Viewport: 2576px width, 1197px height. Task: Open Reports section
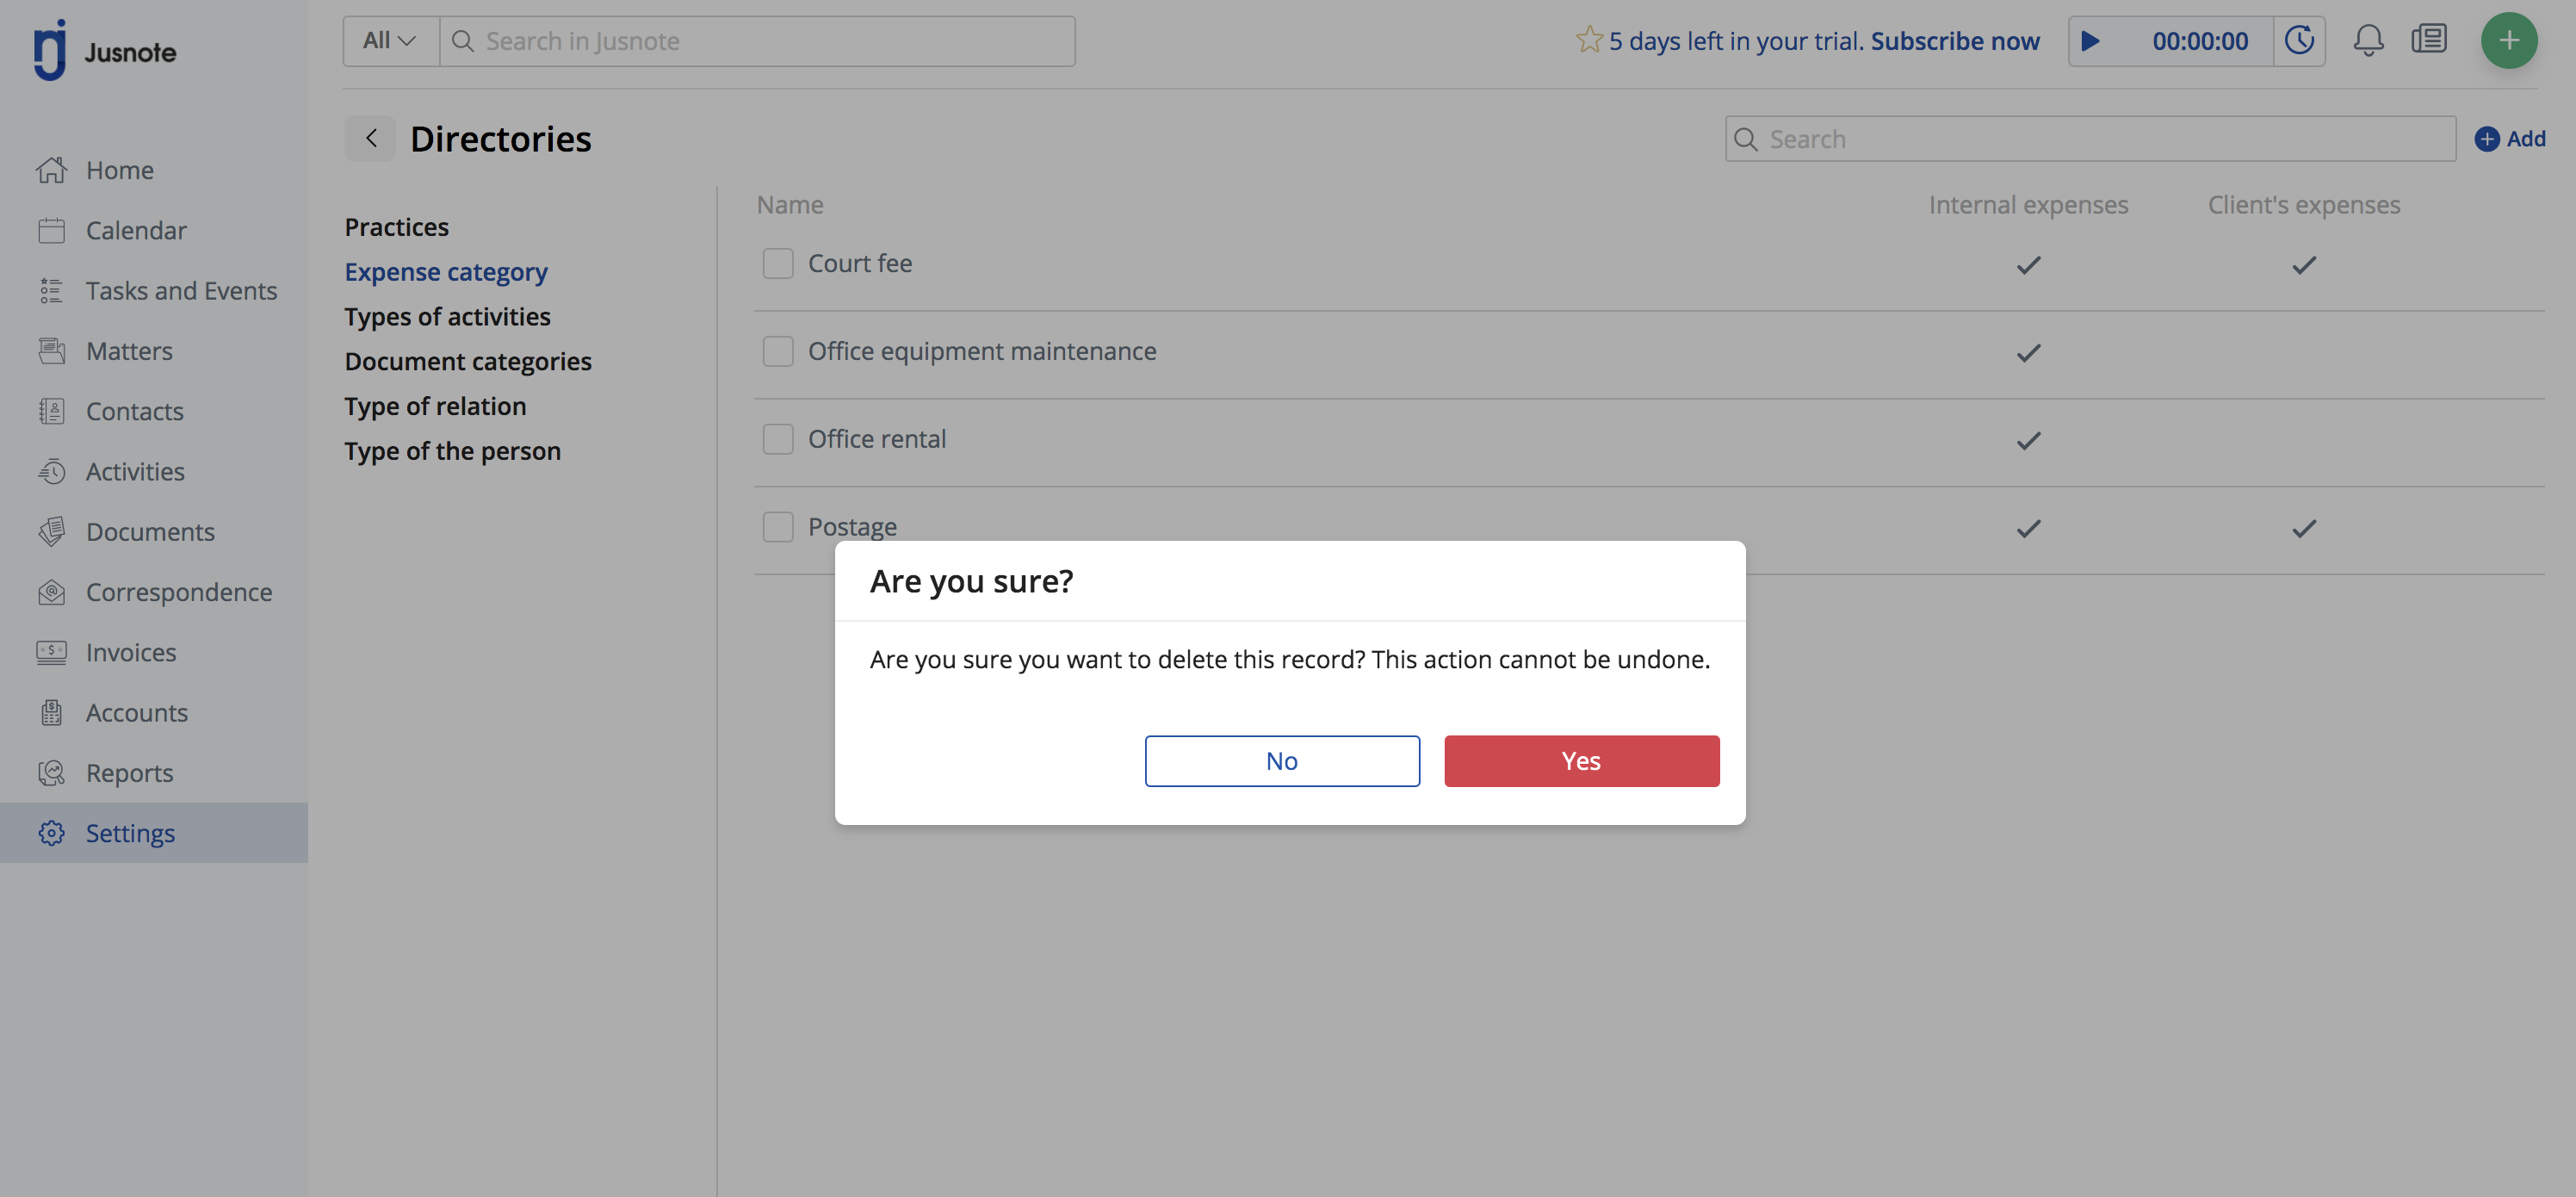click(x=129, y=772)
